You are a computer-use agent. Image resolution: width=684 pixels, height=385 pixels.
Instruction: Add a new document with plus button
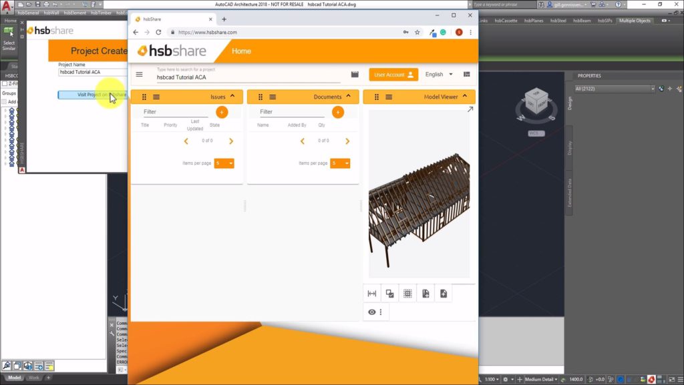[x=337, y=112]
